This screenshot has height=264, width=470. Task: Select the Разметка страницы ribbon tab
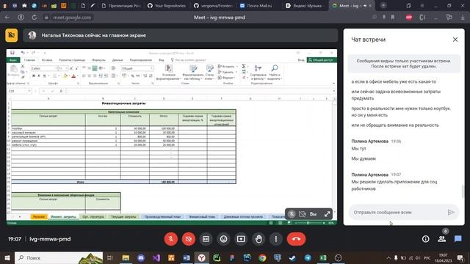[x=72, y=60]
